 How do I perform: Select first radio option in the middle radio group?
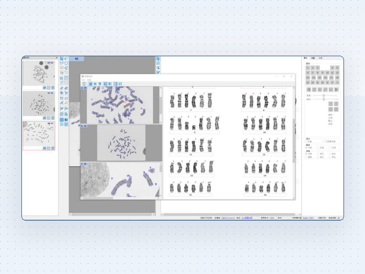point(306,148)
